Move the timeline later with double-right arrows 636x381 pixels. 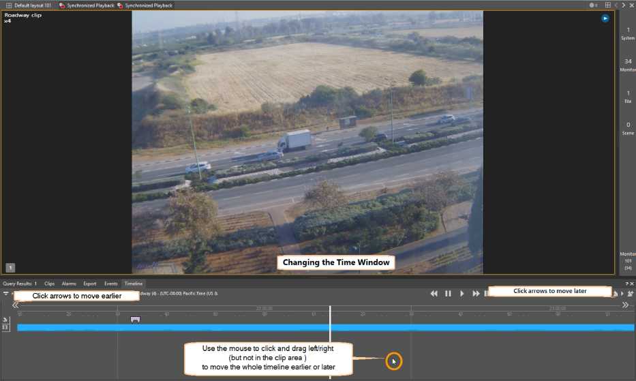[624, 305]
